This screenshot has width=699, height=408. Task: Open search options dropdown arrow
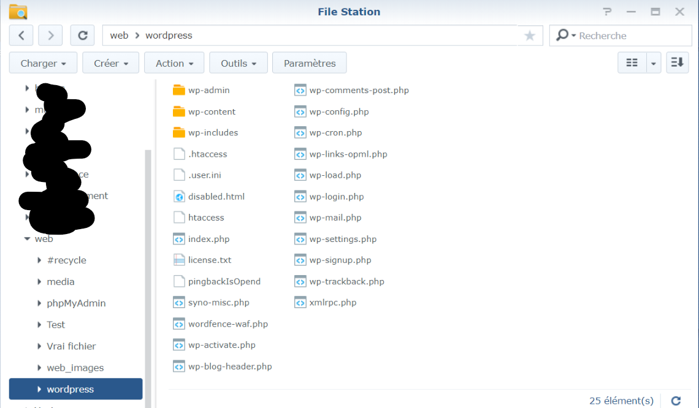click(574, 35)
